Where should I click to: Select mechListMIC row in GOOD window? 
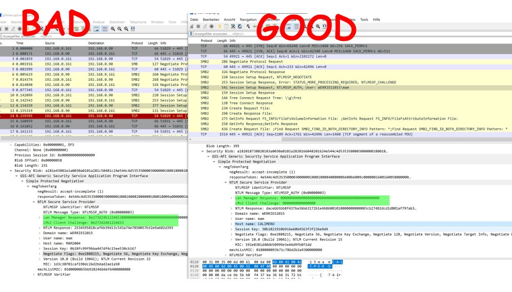pyautogui.click(x=275, y=250)
